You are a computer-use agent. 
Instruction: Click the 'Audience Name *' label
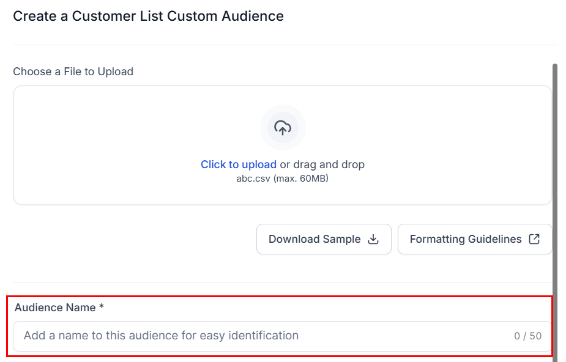pyautogui.click(x=59, y=308)
